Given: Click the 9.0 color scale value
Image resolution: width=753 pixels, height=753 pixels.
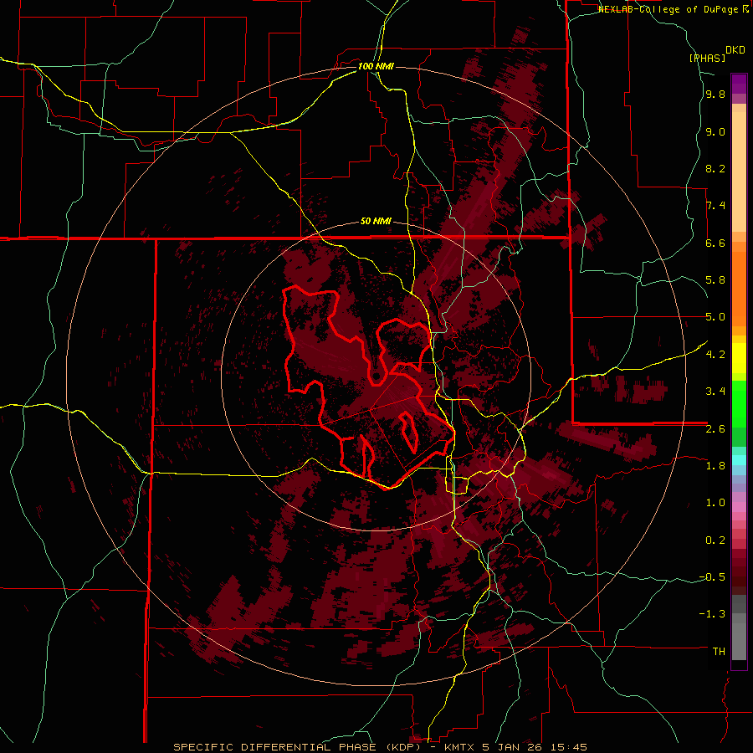Looking at the screenshot, I should (715, 131).
